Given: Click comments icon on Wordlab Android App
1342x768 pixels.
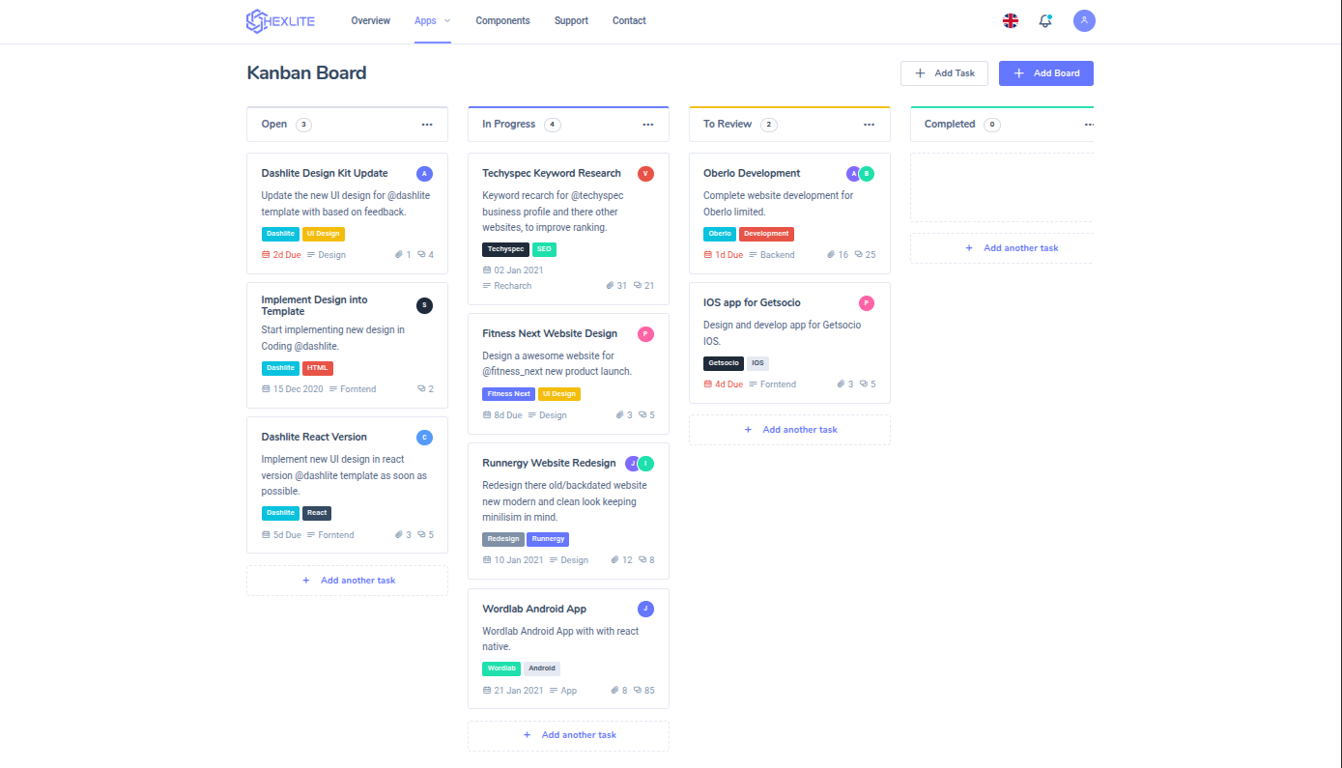Looking at the screenshot, I should (x=638, y=691).
